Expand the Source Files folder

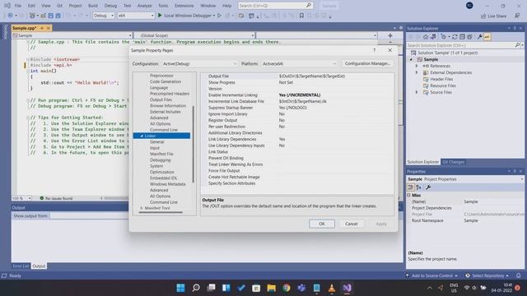417,92
